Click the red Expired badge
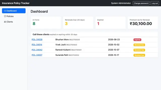Screen dimensions: 161x90 point(137,40)
